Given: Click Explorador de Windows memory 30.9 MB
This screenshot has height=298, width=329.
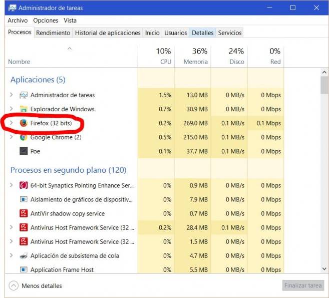Looking at the screenshot, I should click(197, 109).
